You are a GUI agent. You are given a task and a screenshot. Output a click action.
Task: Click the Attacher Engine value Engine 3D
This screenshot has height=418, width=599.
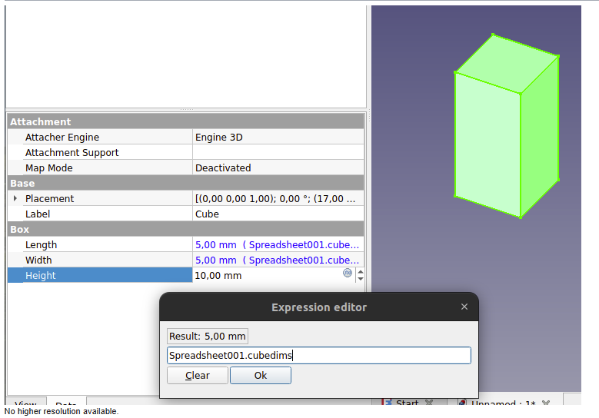pyautogui.click(x=278, y=137)
